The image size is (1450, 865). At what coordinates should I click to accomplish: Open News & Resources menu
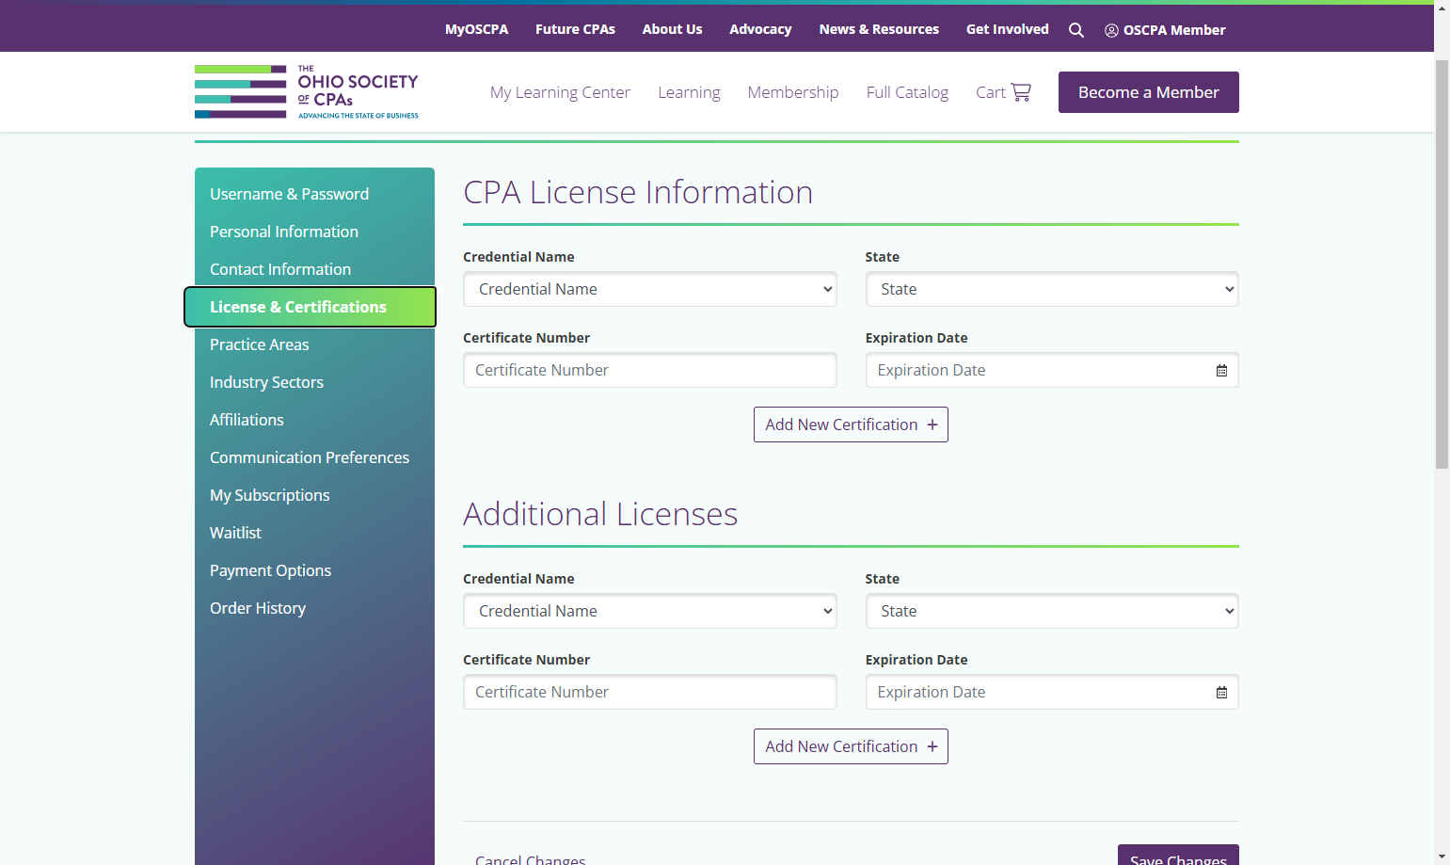pyautogui.click(x=879, y=29)
